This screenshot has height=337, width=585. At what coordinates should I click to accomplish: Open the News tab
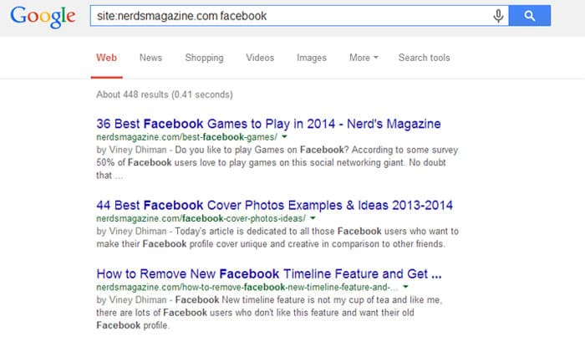(x=150, y=58)
